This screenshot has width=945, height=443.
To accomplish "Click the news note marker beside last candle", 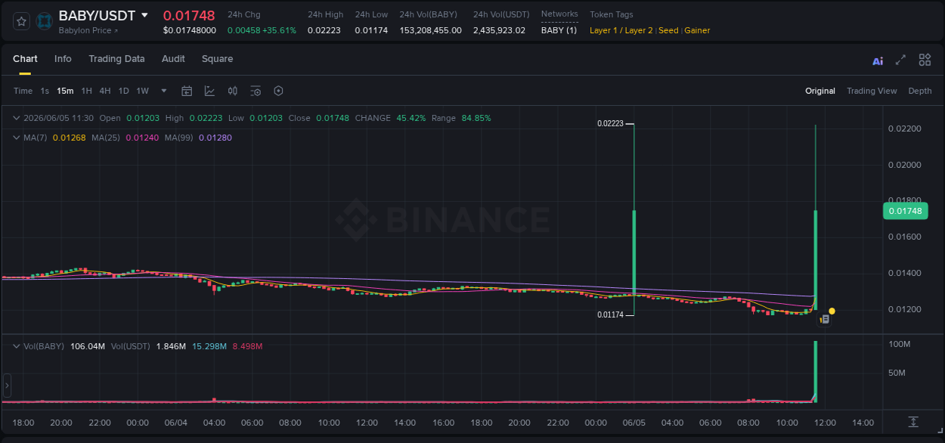I will coord(825,320).
